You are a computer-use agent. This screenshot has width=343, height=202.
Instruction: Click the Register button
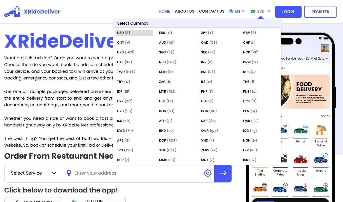[x=320, y=12]
